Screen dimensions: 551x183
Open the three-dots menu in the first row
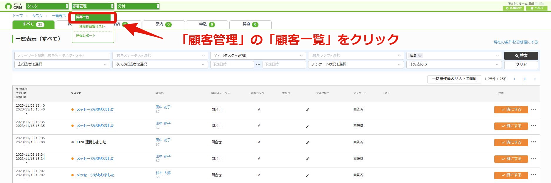point(534,109)
